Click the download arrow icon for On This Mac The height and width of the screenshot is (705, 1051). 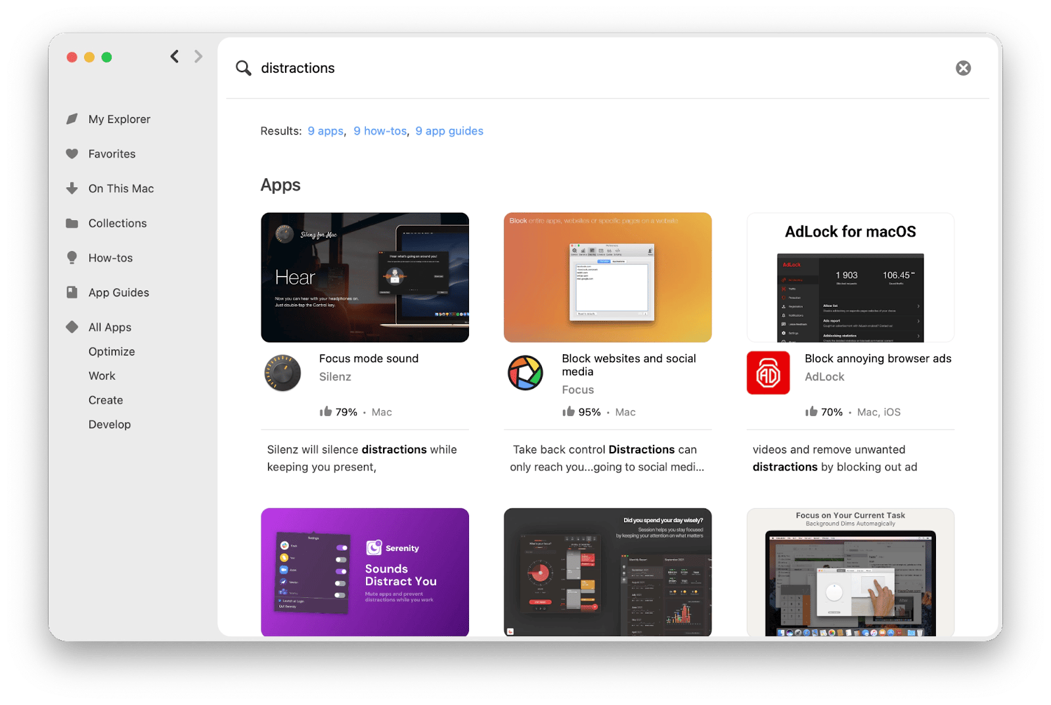(72, 189)
